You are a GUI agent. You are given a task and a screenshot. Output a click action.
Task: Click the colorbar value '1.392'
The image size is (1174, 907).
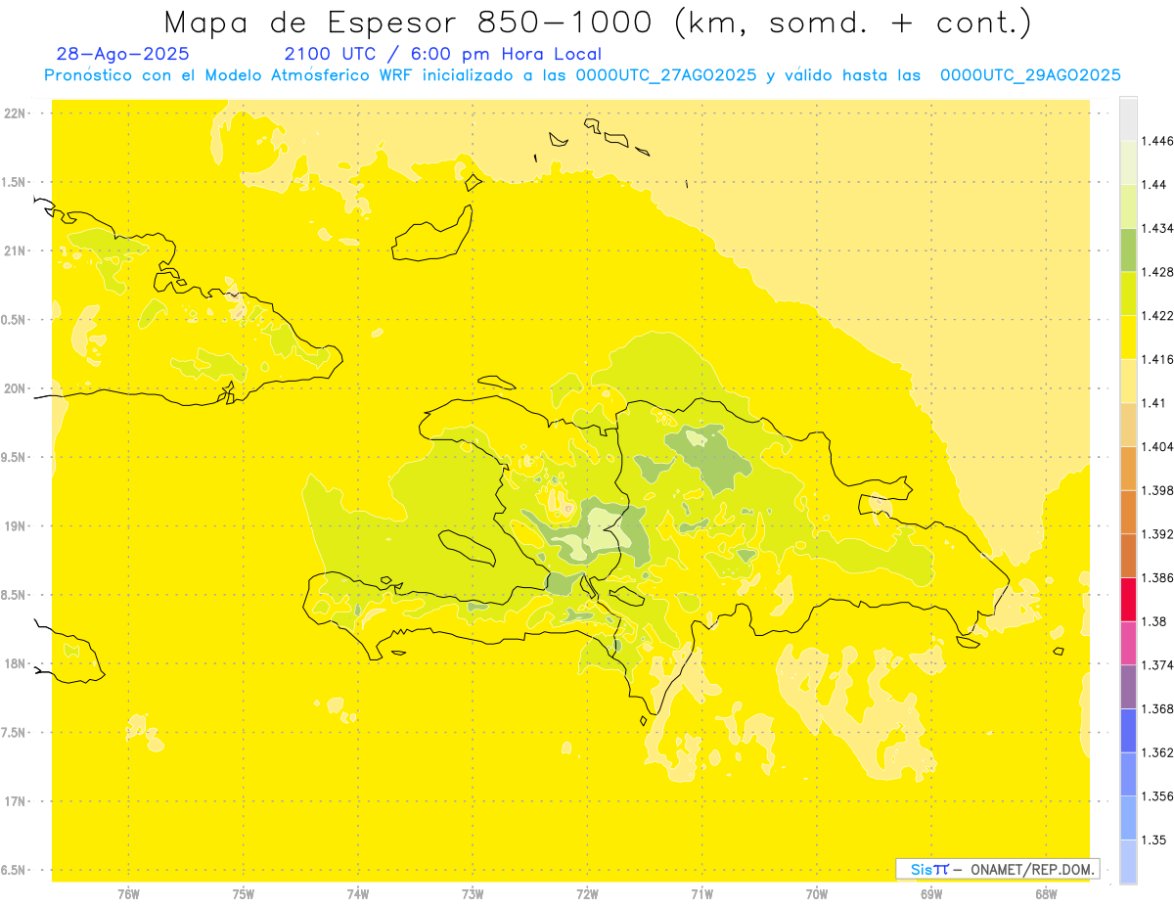coord(1157,534)
